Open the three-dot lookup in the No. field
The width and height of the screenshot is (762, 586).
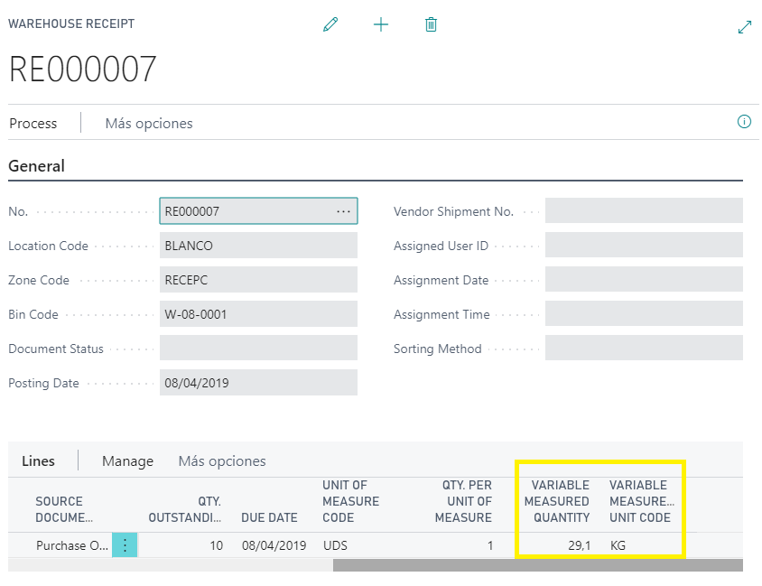point(343,211)
